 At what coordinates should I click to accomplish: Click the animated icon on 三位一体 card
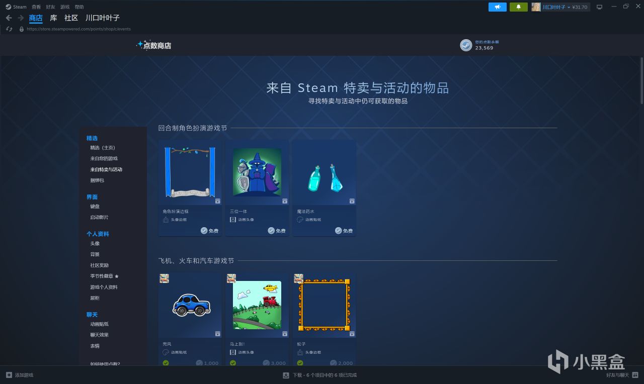pos(285,201)
